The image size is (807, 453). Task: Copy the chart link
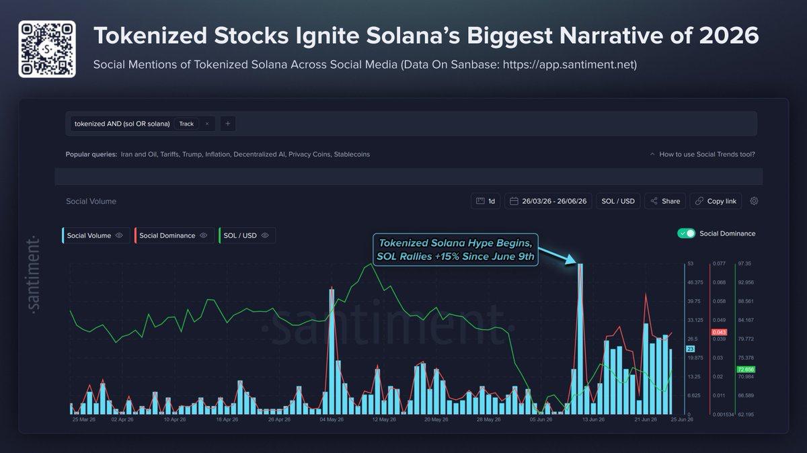pos(716,201)
